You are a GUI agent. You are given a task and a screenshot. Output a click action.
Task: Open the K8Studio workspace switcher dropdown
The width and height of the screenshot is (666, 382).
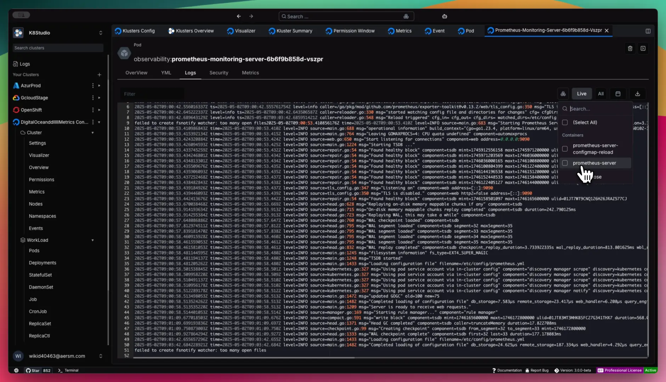pyautogui.click(x=101, y=33)
